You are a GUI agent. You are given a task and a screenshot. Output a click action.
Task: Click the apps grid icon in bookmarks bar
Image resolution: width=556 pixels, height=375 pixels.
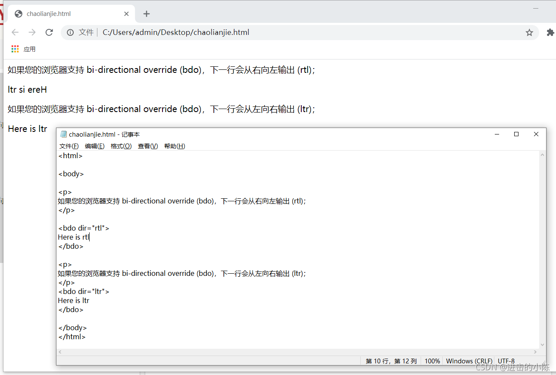(15, 49)
